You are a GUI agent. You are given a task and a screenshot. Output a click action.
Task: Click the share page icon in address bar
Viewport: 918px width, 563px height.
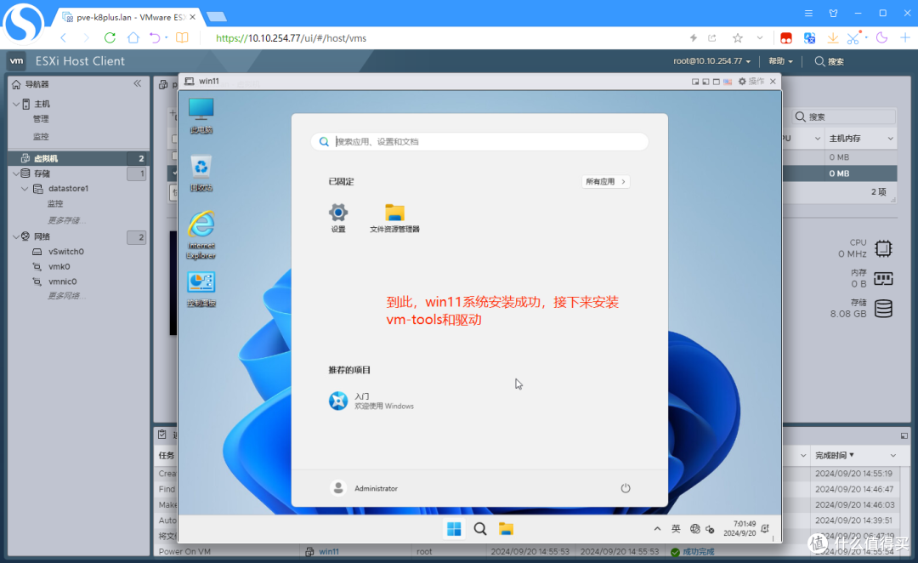tap(712, 38)
